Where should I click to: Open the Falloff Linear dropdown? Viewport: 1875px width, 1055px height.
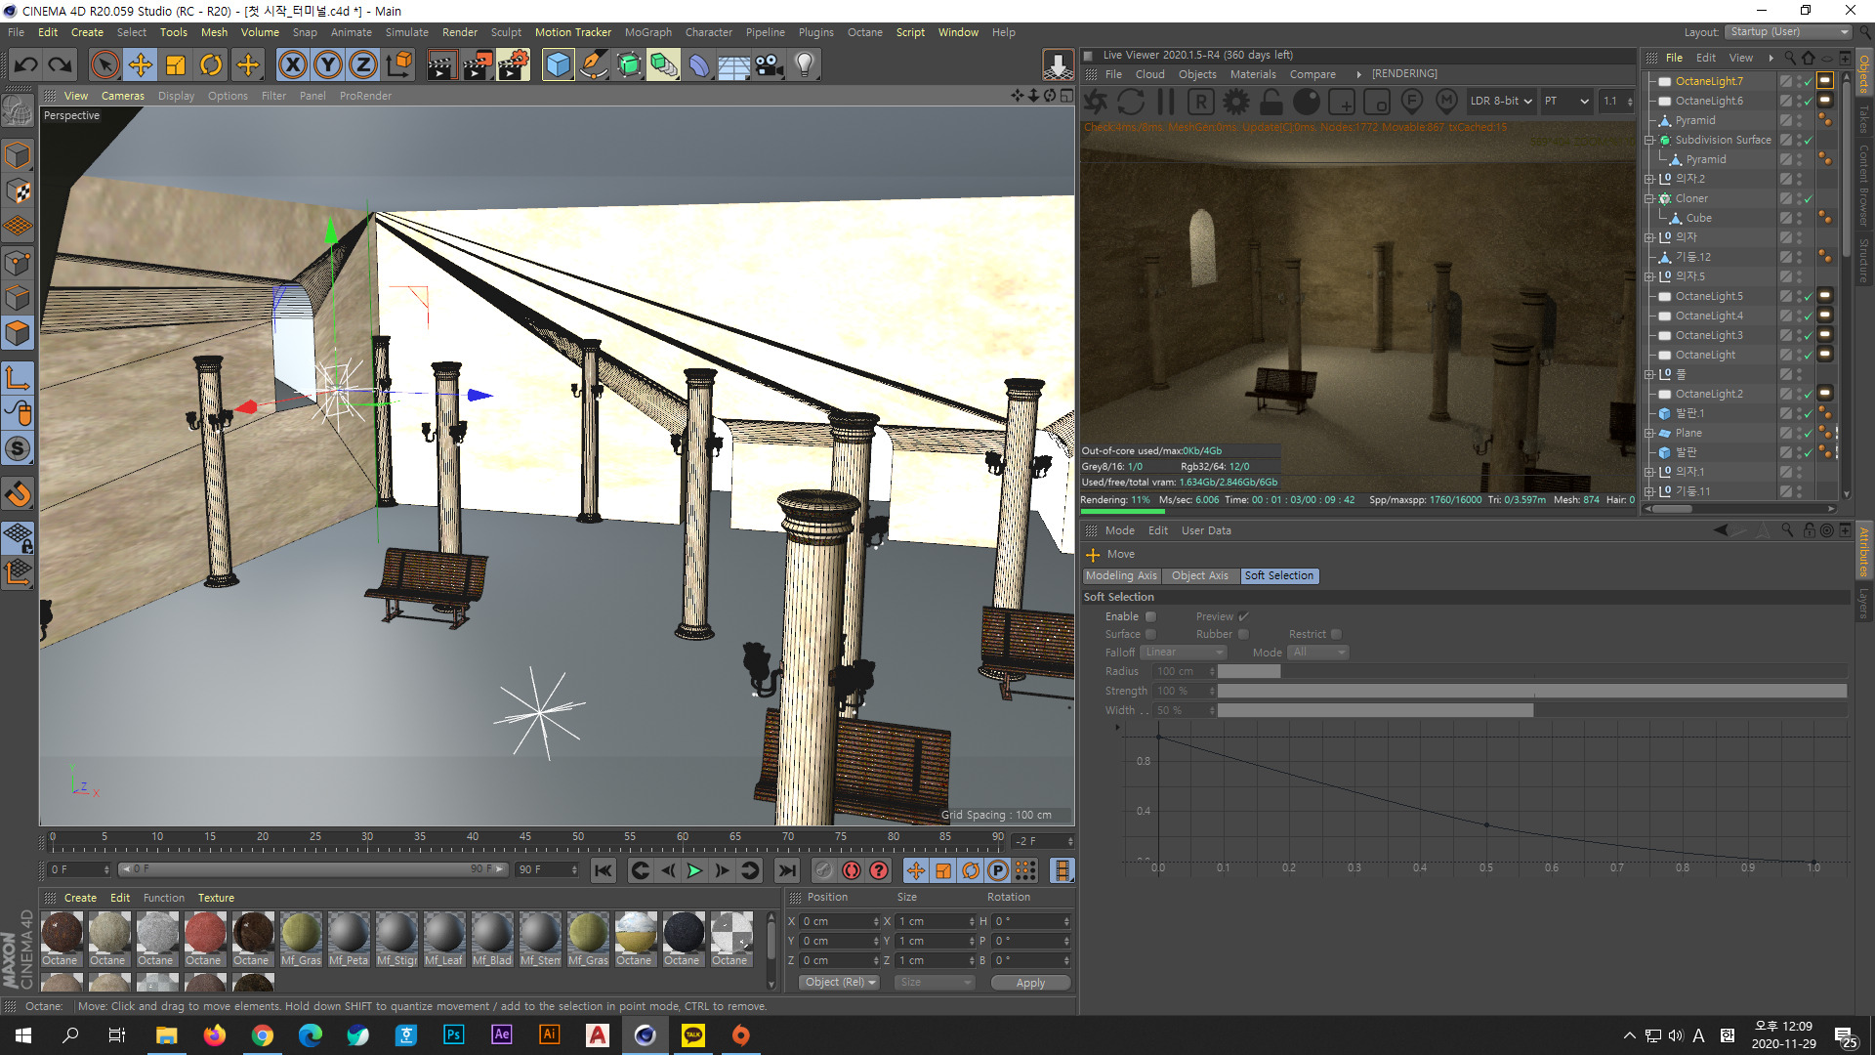tap(1184, 652)
